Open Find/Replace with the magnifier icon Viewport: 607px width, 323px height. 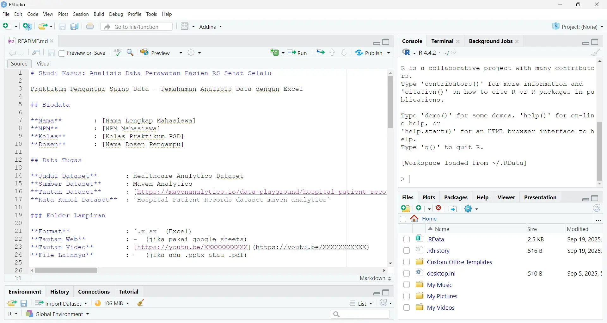130,53
